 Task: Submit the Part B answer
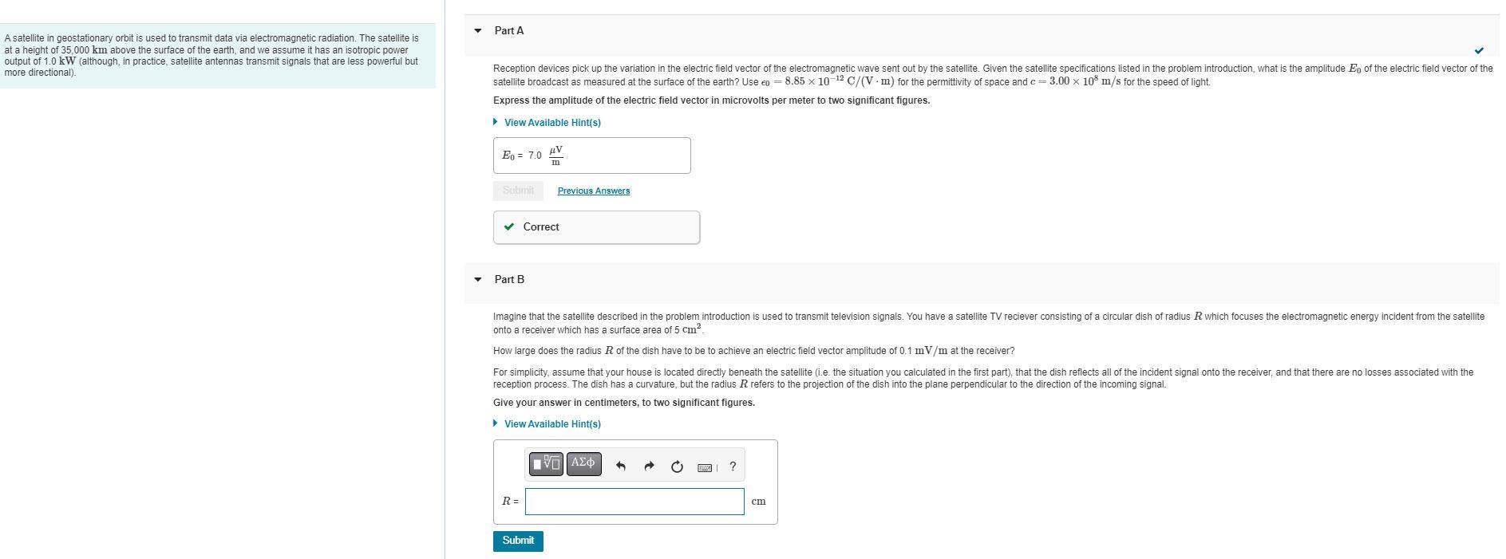click(x=517, y=541)
